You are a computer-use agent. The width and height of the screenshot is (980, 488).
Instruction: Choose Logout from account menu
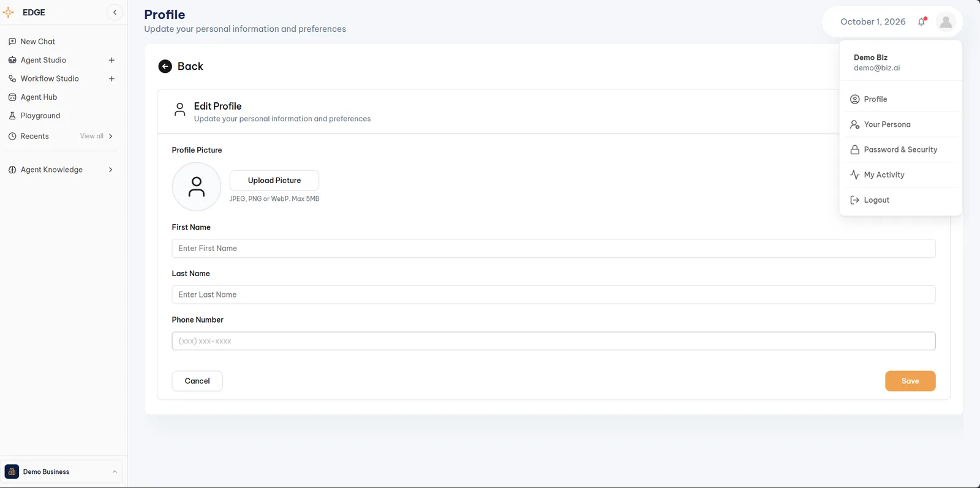[x=900, y=200]
